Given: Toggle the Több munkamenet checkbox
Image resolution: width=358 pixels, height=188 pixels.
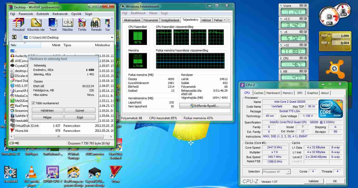Looking at the screenshot, I should (33, 103).
